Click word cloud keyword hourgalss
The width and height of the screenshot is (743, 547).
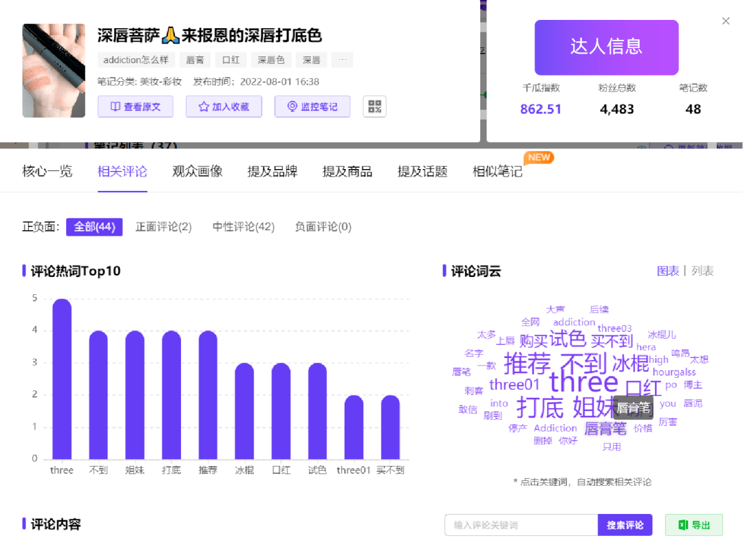point(674,372)
